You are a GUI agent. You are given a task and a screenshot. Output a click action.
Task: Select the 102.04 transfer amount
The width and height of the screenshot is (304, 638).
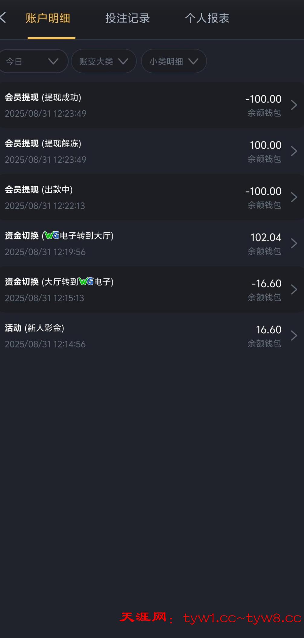[266, 238]
